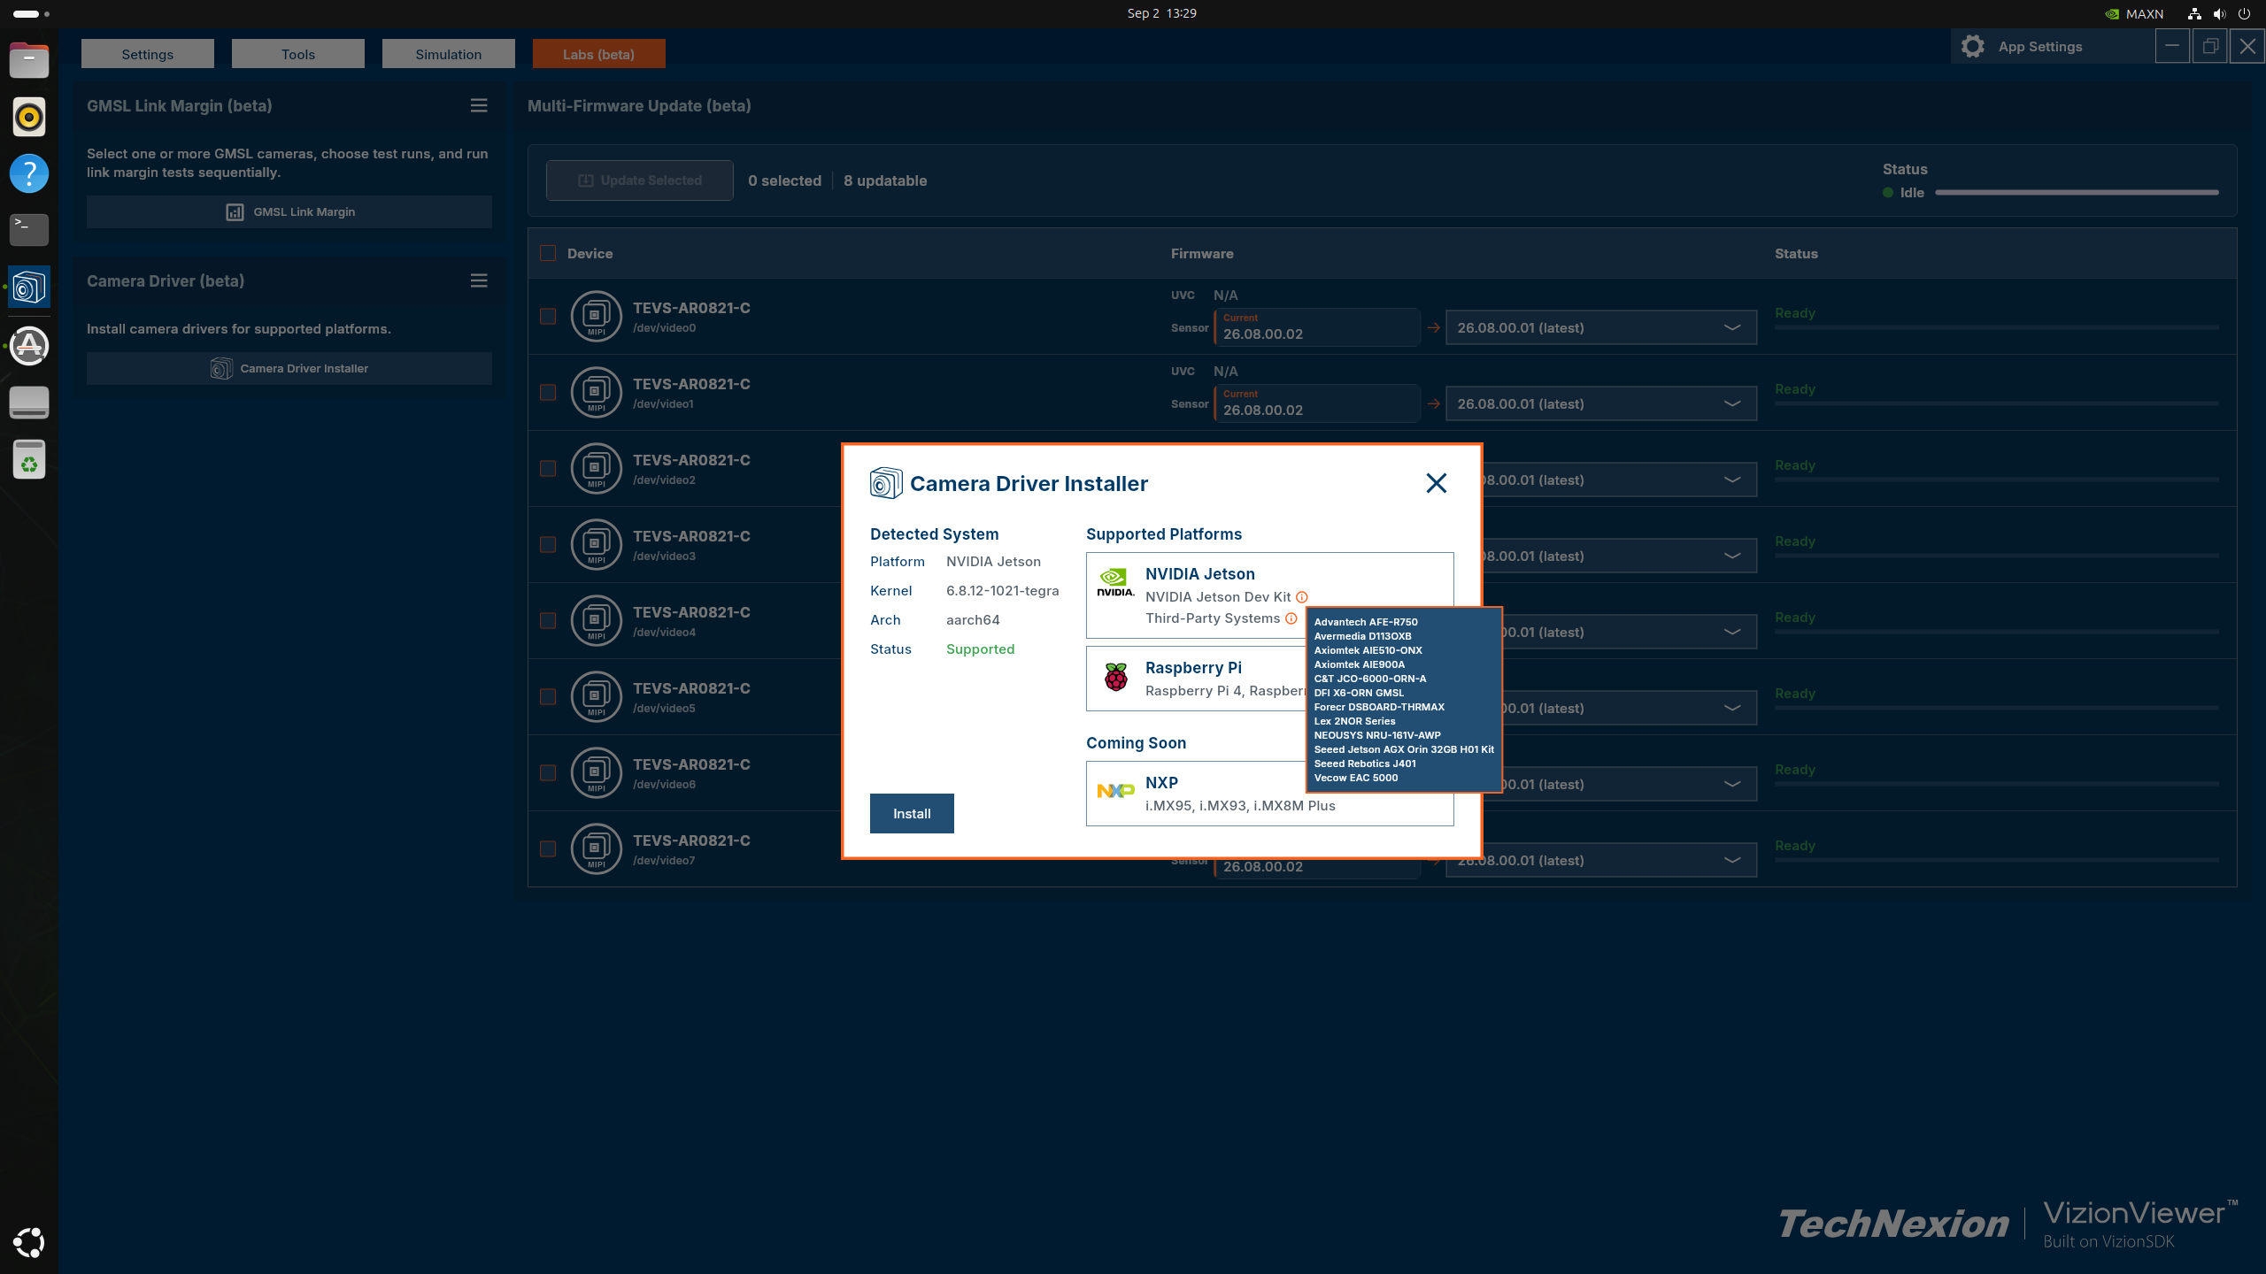Click the Install button in the dialog

912,813
